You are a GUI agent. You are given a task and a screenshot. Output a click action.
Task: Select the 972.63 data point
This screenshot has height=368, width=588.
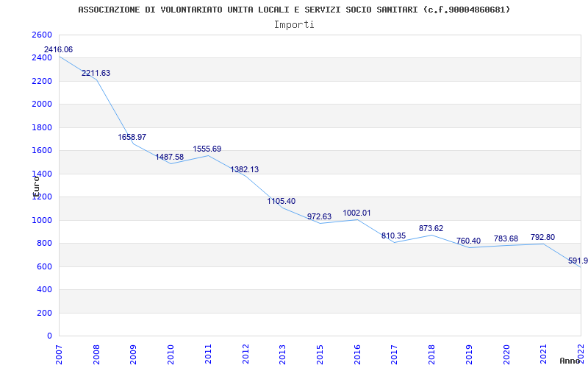[x=320, y=216]
